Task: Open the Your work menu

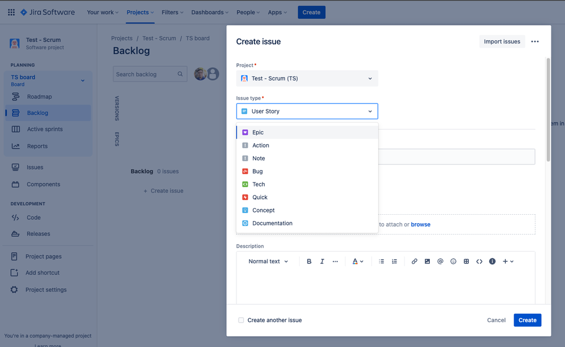Action: 102,12
